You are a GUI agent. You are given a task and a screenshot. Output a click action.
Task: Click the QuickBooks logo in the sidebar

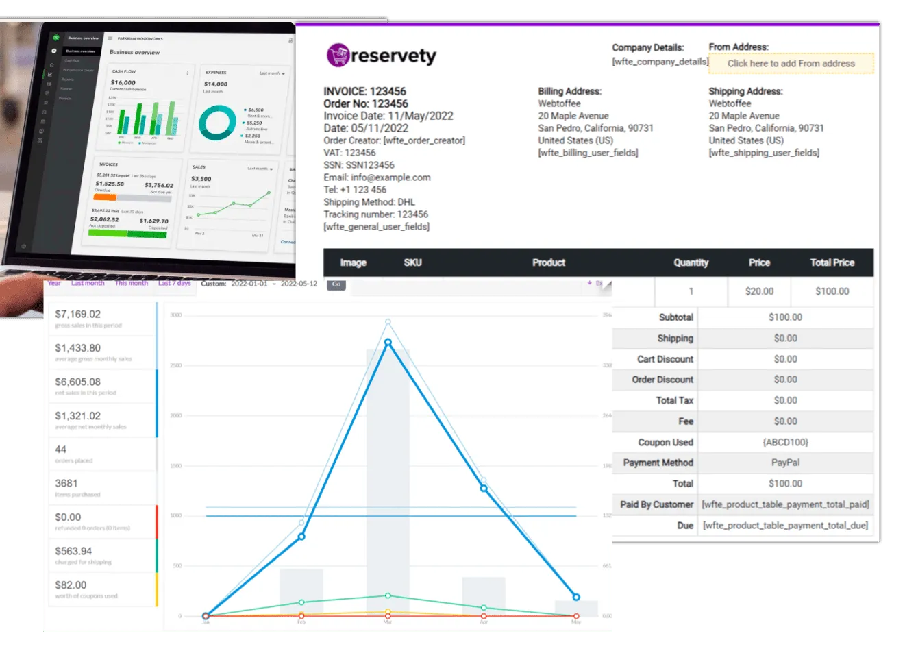[56, 38]
